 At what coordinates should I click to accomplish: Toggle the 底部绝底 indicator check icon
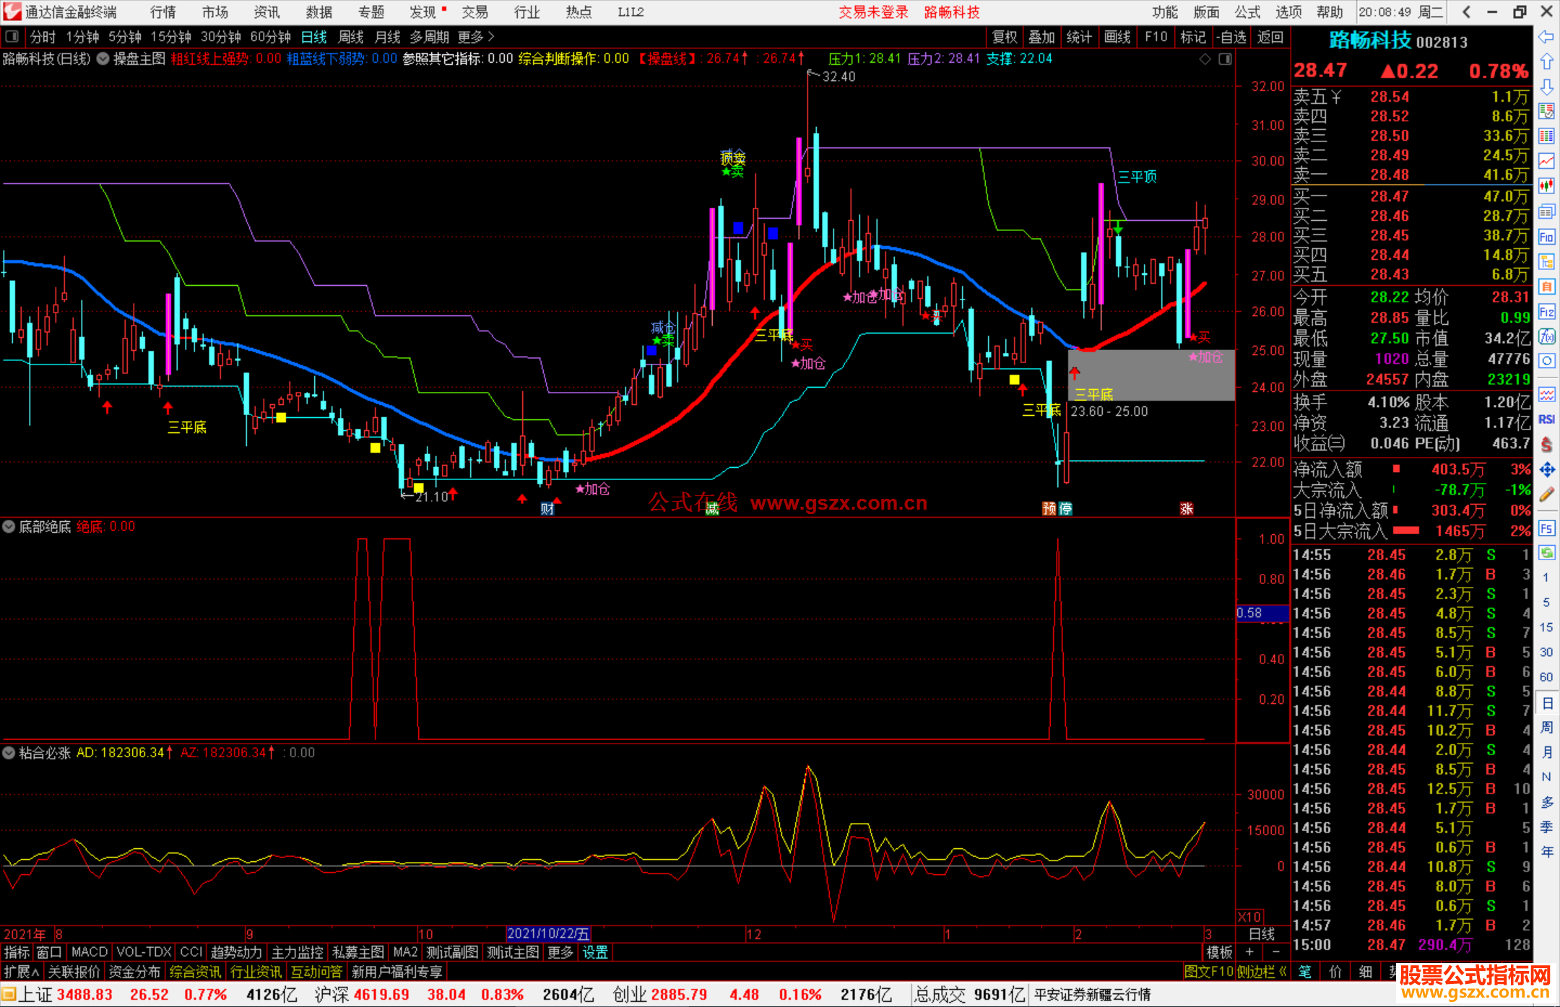tap(9, 527)
